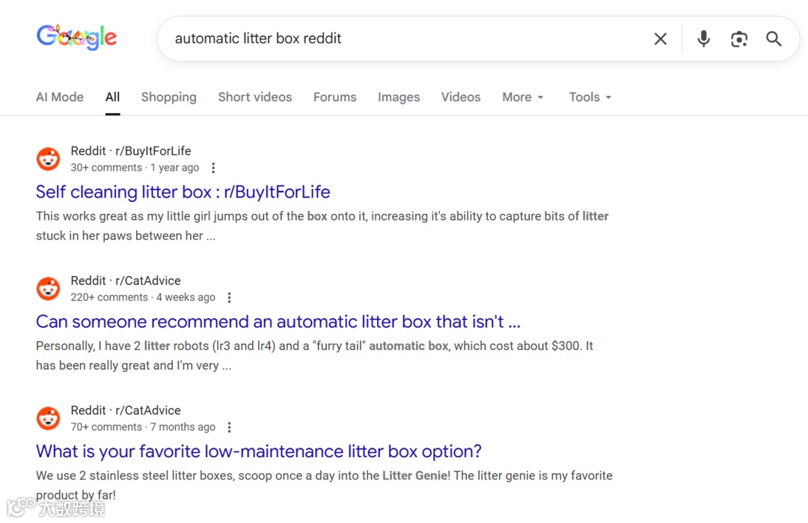Click into the search query input field
This screenshot has width=808, height=523.
pyautogui.click(x=404, y=39)
